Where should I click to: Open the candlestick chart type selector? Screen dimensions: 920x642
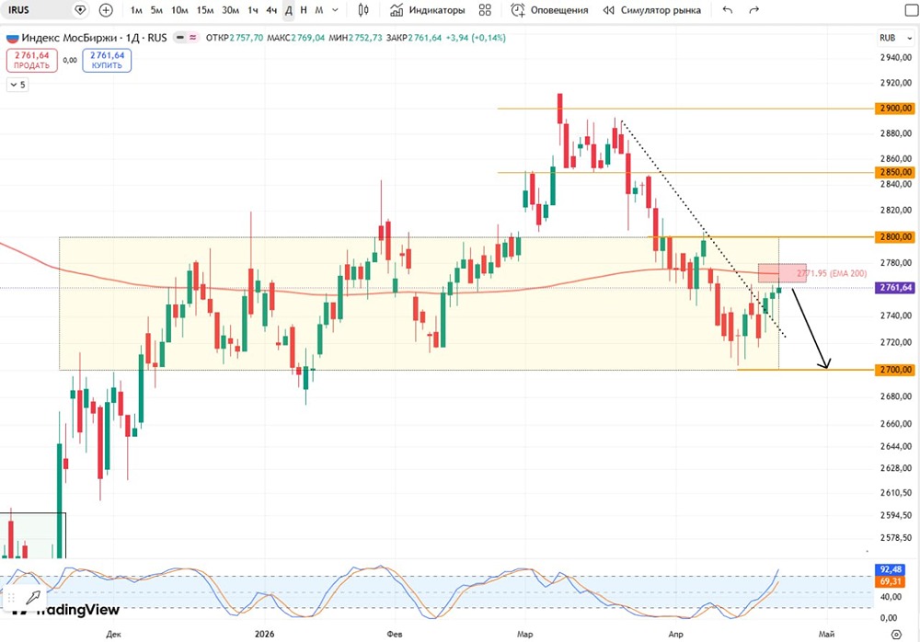tap(363, 10)
